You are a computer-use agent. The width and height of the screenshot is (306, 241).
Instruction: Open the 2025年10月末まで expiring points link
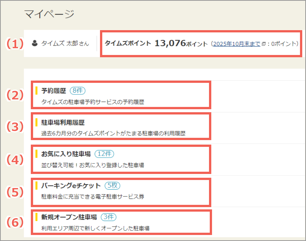236,44
